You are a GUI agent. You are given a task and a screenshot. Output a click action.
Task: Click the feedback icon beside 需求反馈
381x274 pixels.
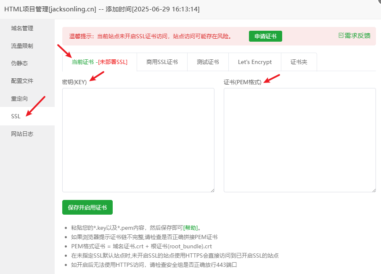(341, 36)
